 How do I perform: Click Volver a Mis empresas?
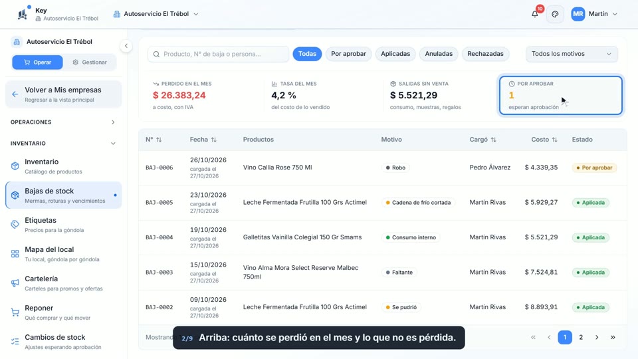point(64,94)
